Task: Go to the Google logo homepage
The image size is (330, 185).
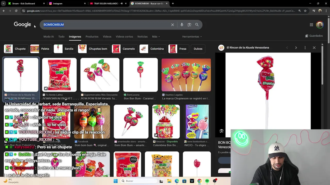Action: pyautogui.click(x=22, y=24)
